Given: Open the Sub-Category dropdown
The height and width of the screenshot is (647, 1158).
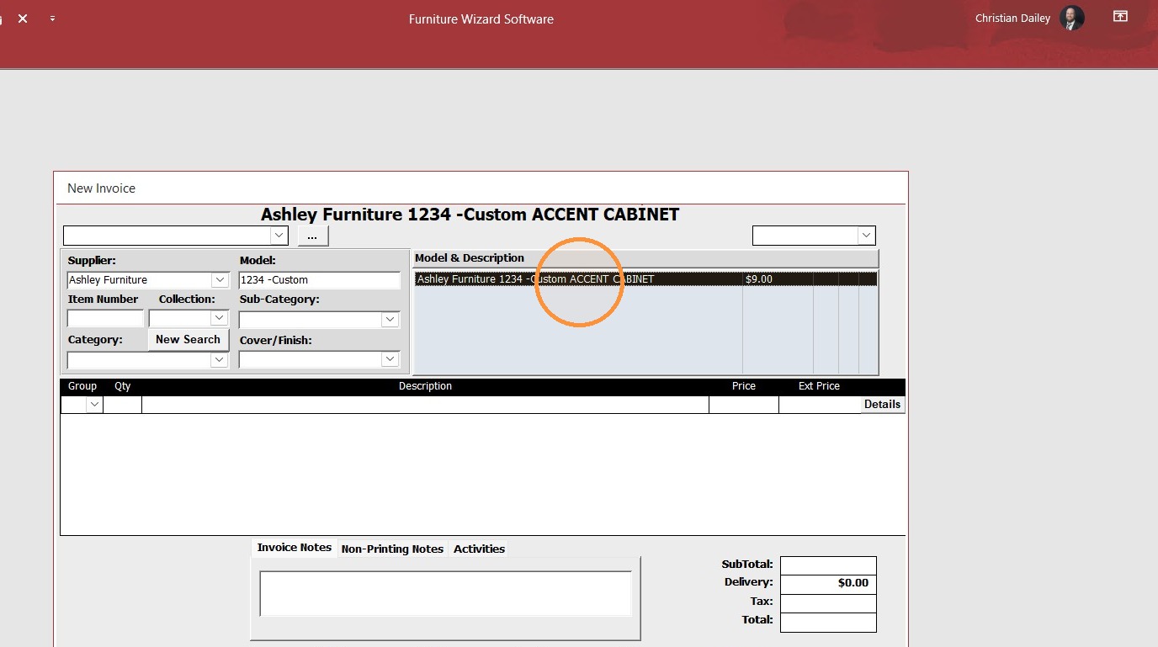Looking at the screenshot, I should click(390, 320).
